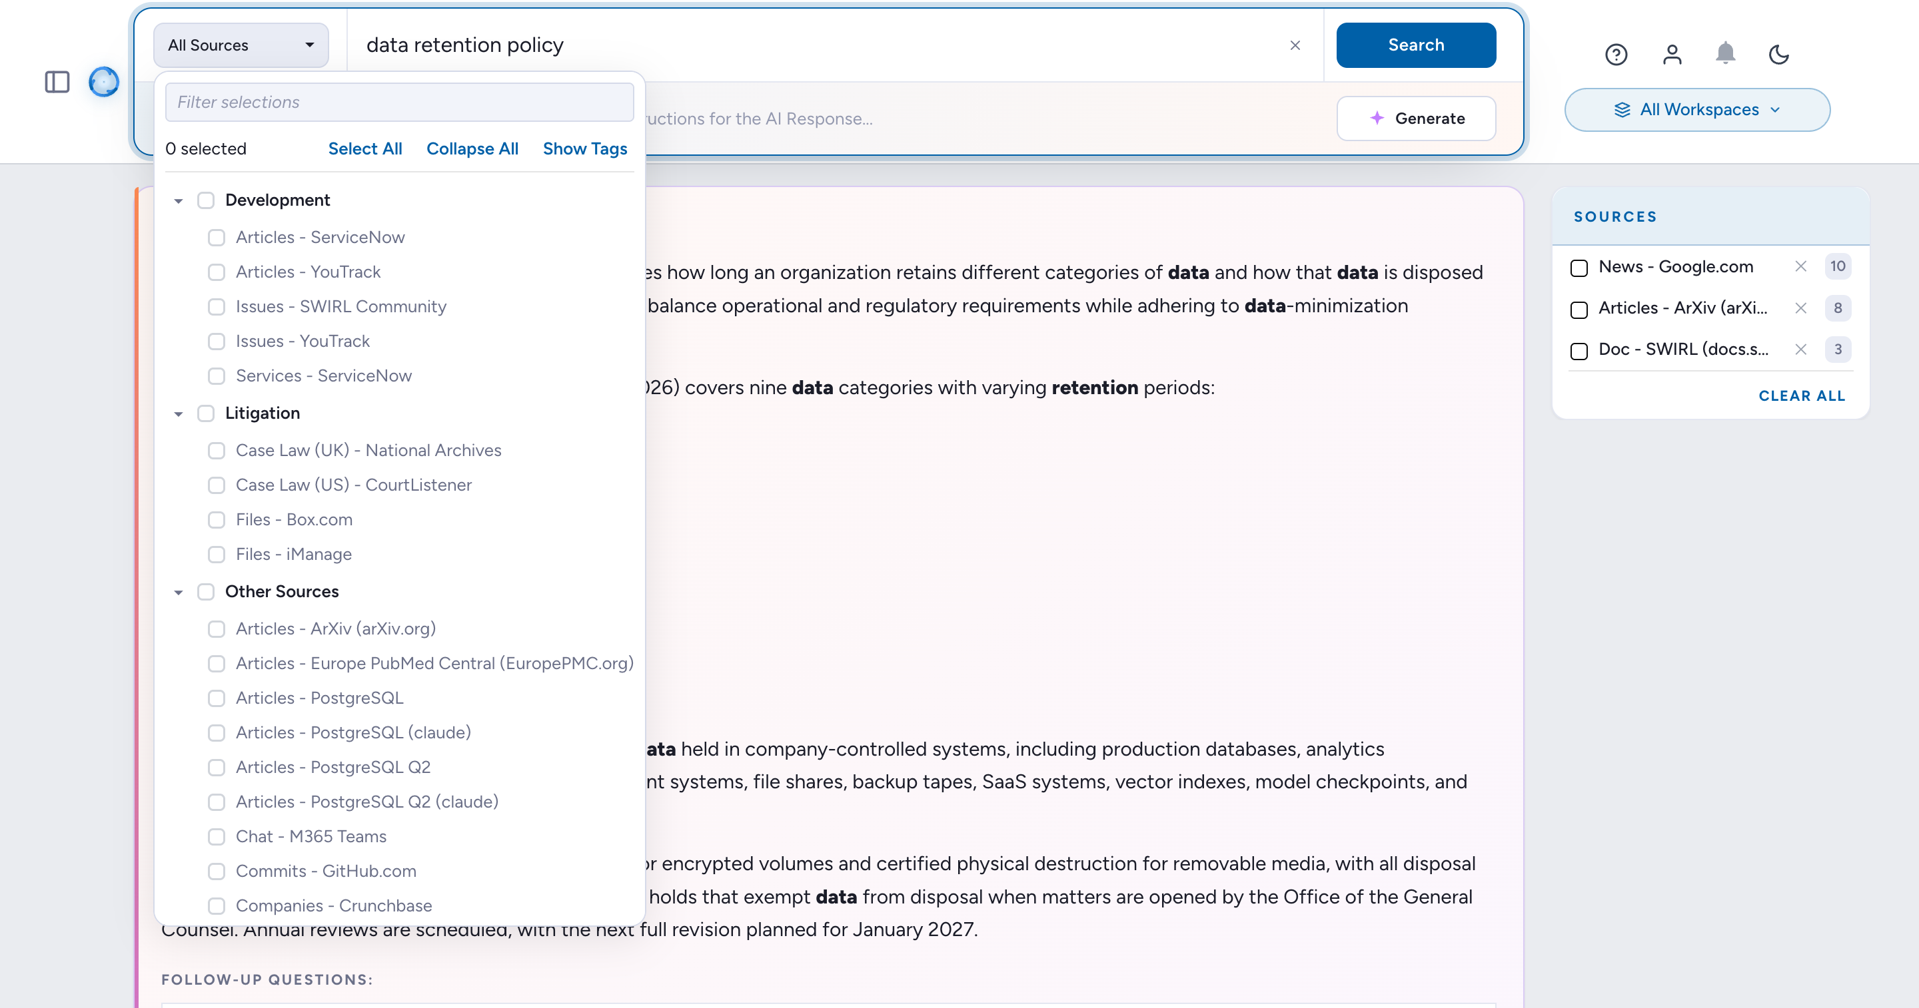Image resolution: width=1919 pixels, height=1008 pixels.
Task: Click the Doc - SWIRL result count 3
Action: pyautogui.click(x=1838, y=349)
